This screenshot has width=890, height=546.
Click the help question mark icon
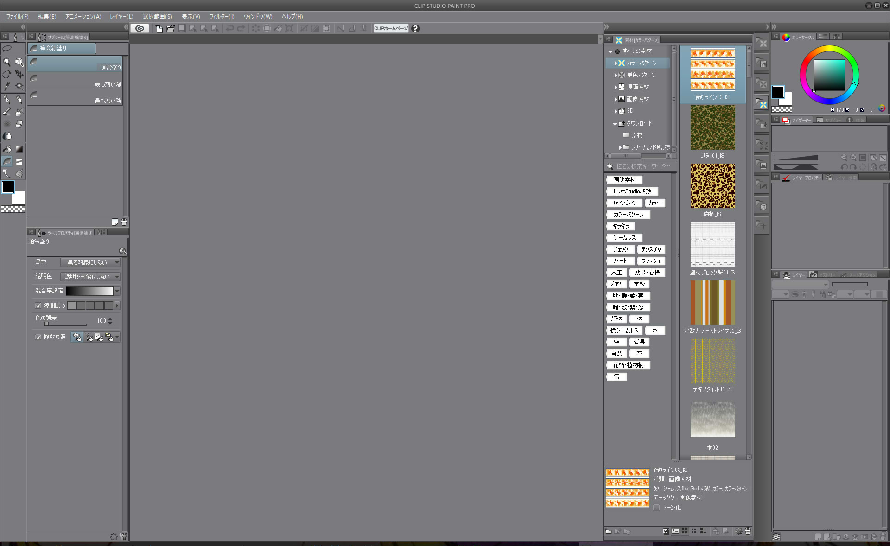(x=415, y=29)
